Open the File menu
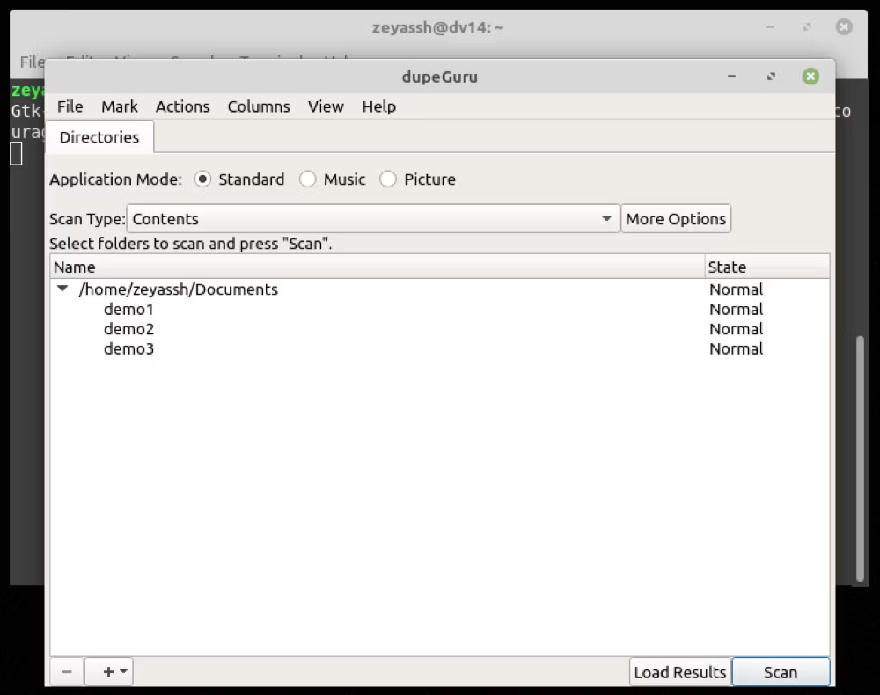The image size is (880, 695). 70,106
